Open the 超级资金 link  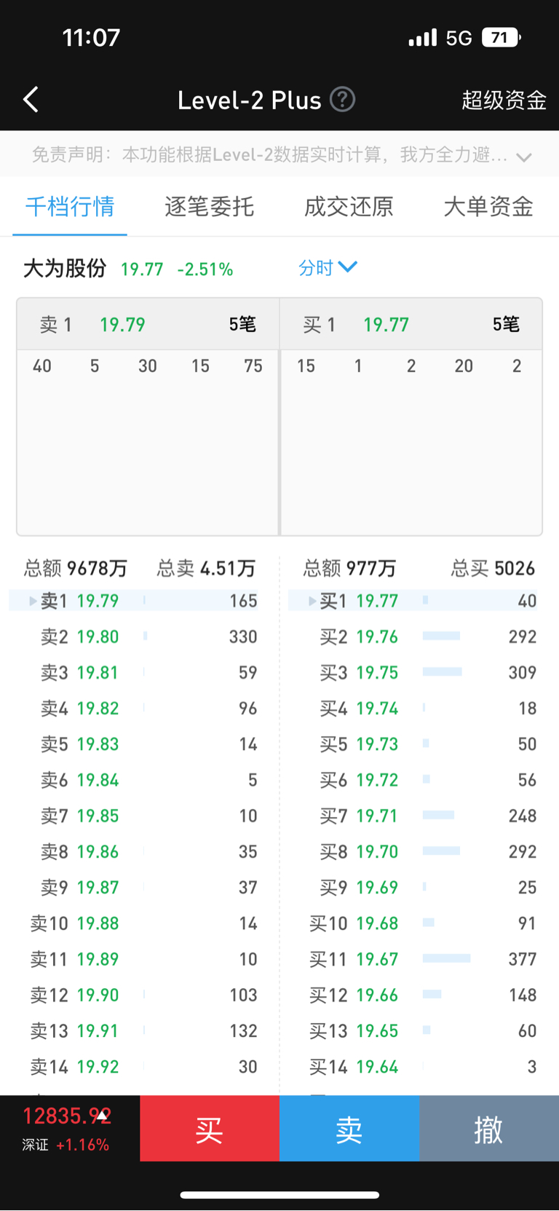(504, 100)
